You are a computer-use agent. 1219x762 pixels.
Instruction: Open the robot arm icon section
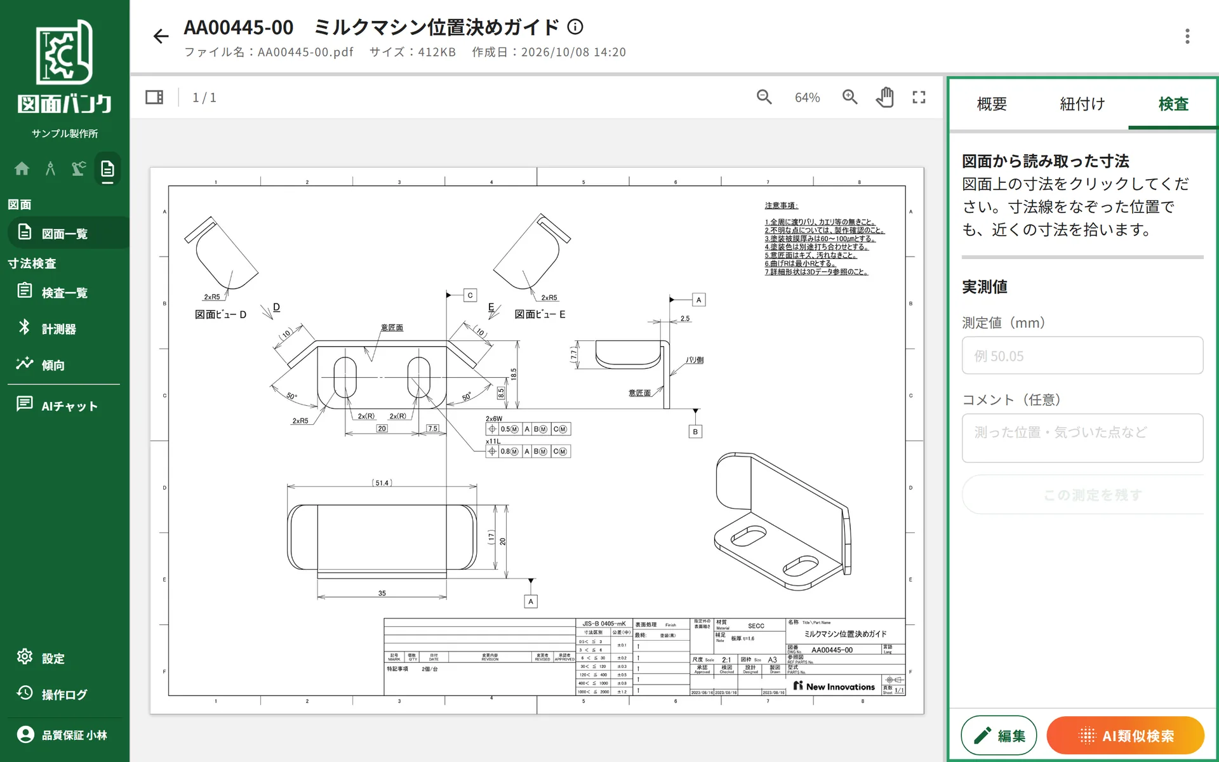(79, 168)
